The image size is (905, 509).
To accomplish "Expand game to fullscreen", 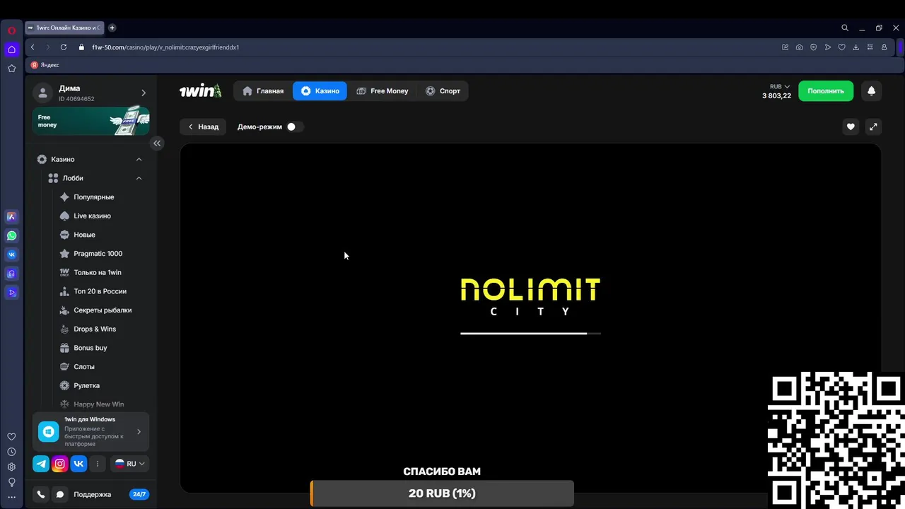I will [x=873, y=127].
